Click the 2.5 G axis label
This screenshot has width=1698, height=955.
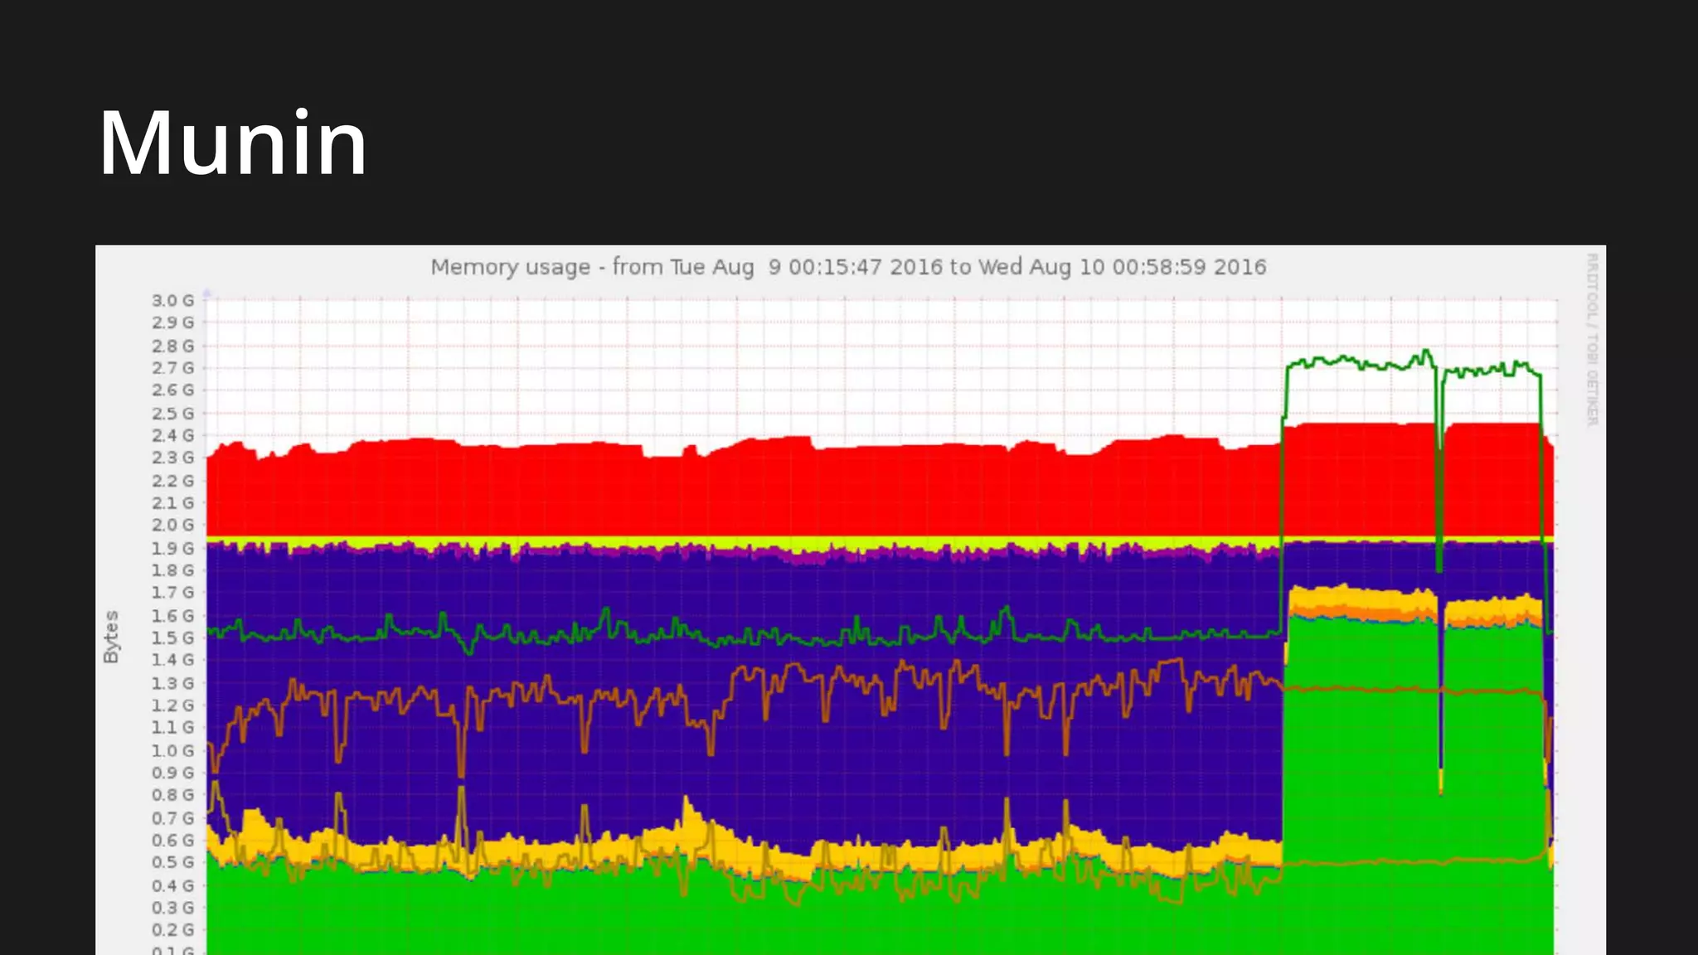[x=172, y=413]
